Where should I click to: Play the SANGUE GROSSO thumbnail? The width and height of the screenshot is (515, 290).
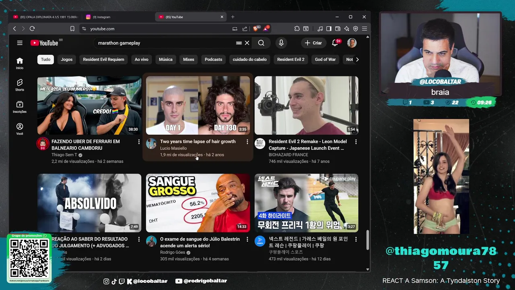click(x=198, y=203)
